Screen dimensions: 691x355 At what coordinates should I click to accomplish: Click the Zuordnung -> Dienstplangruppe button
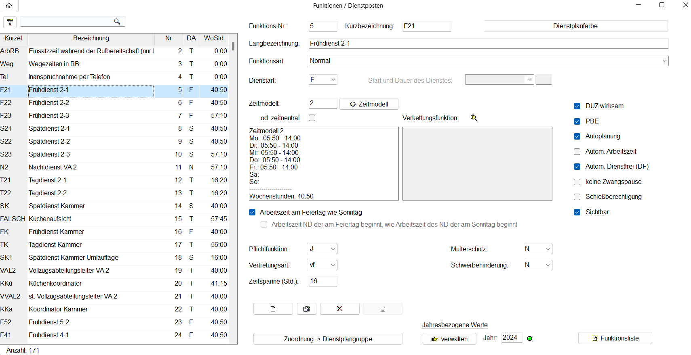tap(328, 339)
